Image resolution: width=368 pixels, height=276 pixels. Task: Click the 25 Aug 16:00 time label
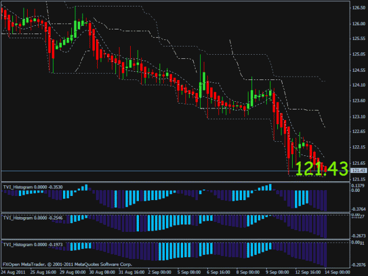coord(43,272)
